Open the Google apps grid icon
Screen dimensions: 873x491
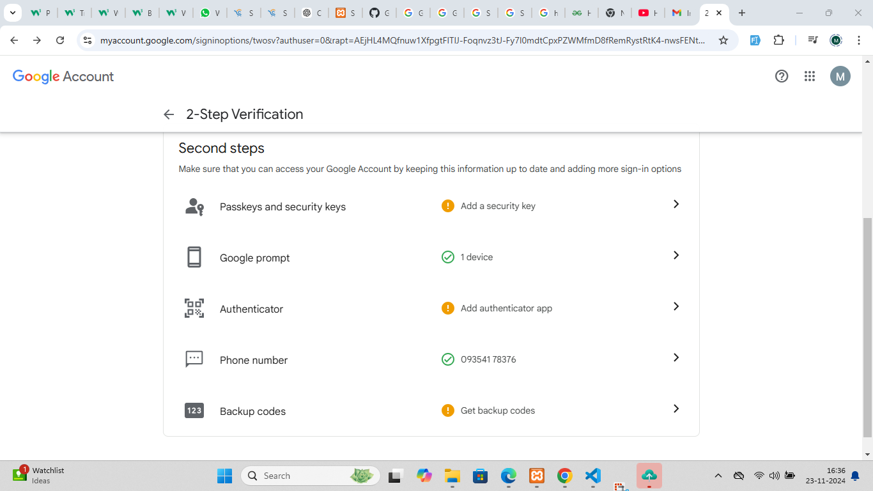(810, 77)
